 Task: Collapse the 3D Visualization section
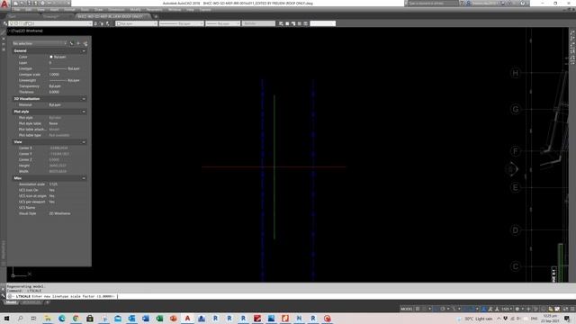tap(84, 99)
